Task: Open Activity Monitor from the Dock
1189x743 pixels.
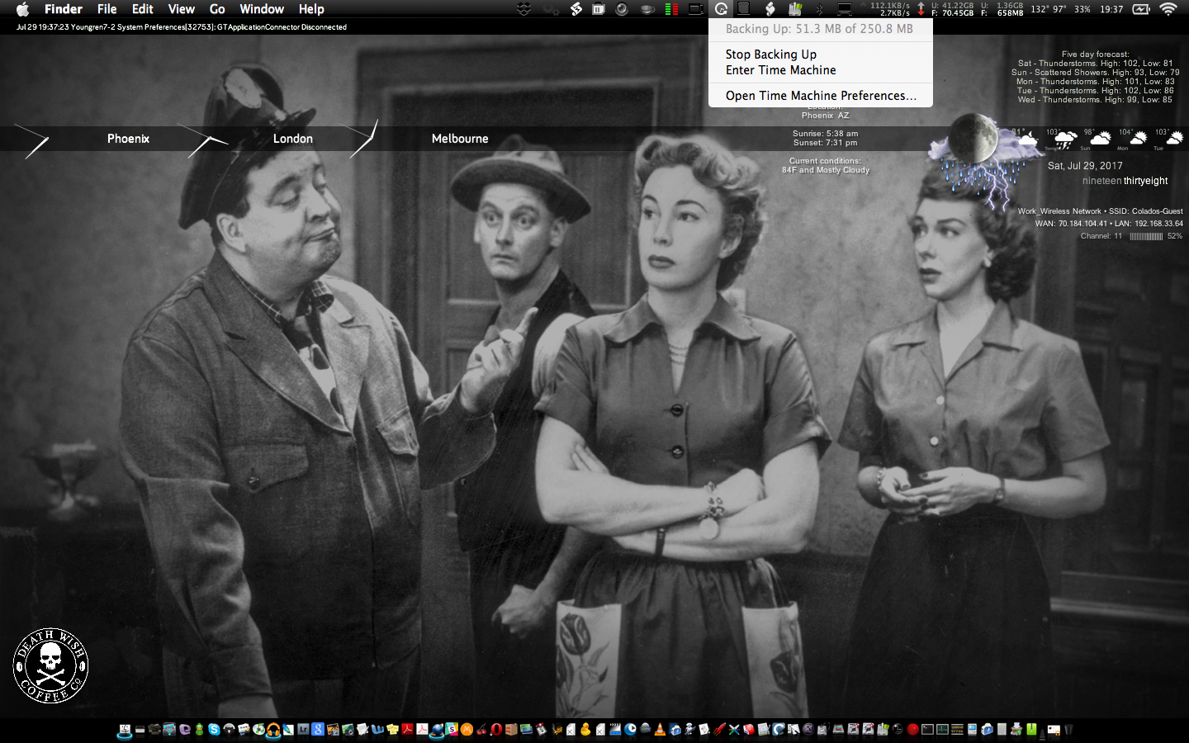Action: click(x=942, y=730)
